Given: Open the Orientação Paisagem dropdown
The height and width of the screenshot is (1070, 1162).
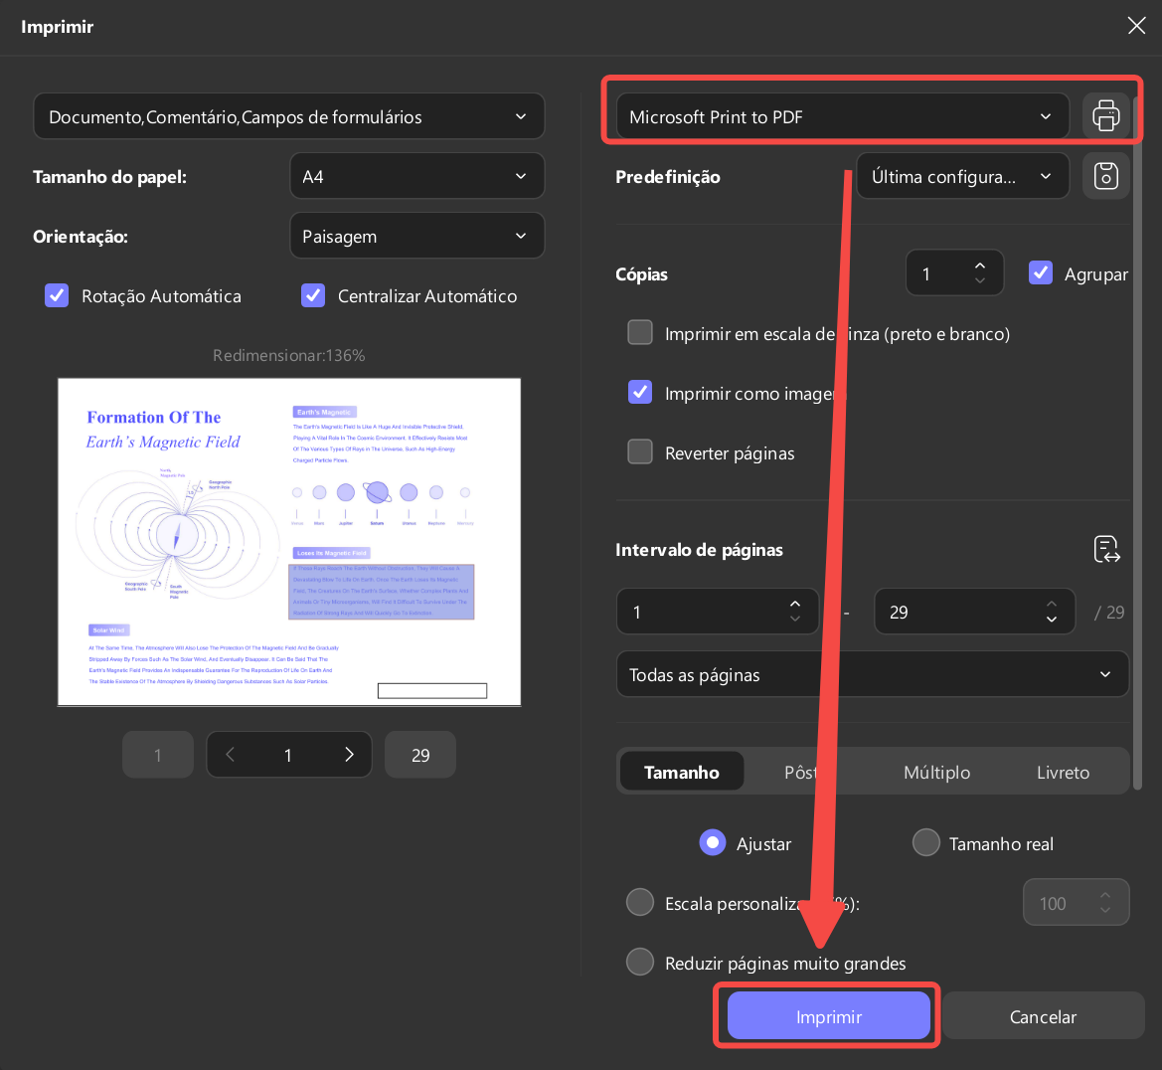Looking at the screenshot, I should pyautogui.click(x=417, y=236).
